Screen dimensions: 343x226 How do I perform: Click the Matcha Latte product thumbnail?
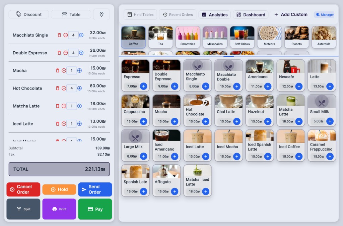click(291, 100)
